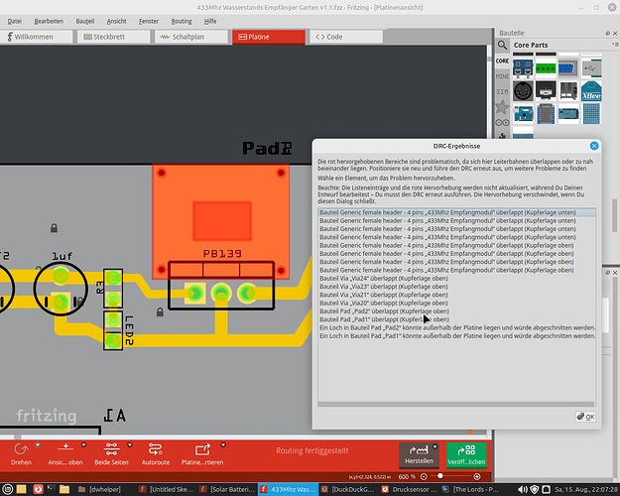The image size is (620, 496).
Task: Open the Adafruit flower parts bin
Action: pyautogui.click(x=502, y=107)
